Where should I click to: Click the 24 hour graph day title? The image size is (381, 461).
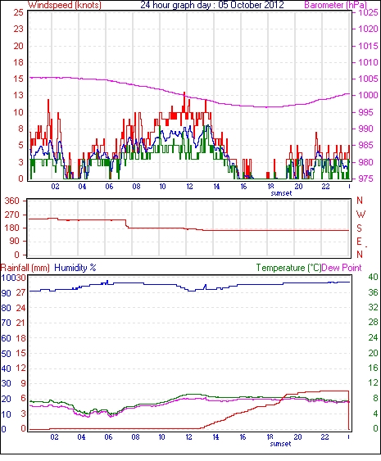[x=212, y=5]
